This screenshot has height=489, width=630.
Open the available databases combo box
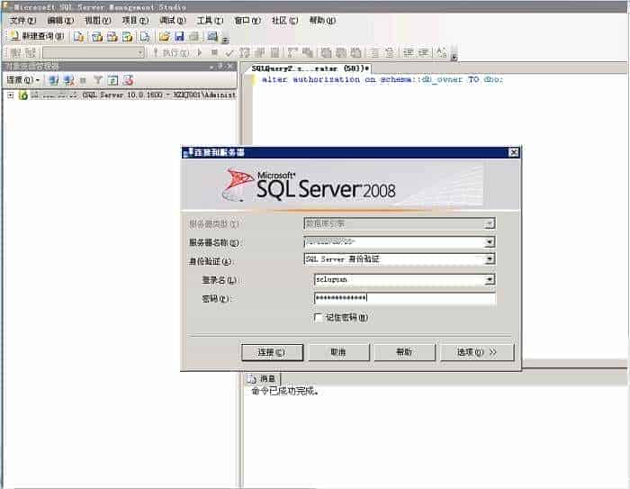(x=94, y=52)
